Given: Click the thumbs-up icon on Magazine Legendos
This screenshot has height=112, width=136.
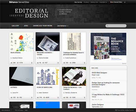Looking at the screenshot, I should click(x=38, y=63).
